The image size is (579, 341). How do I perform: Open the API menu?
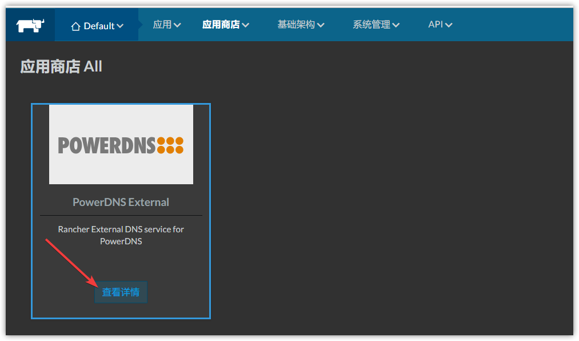click(440, 25)
